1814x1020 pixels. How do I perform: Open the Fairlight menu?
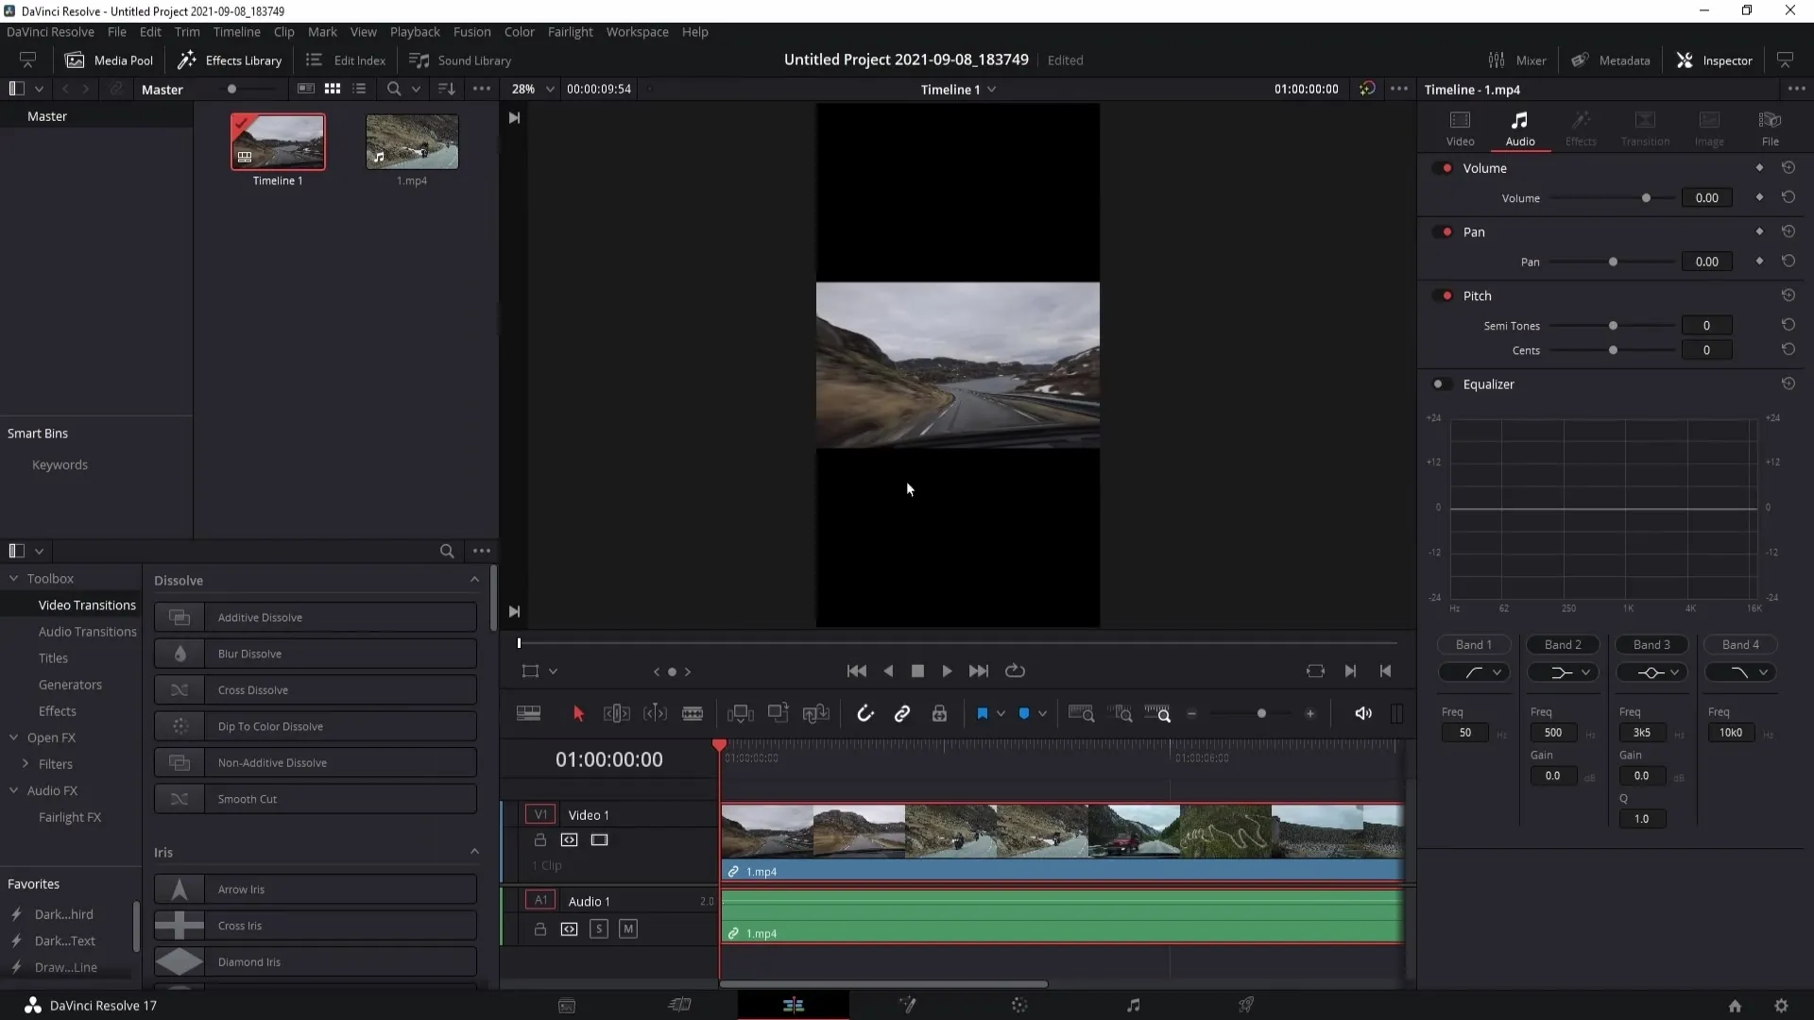(x=570, y=32)
